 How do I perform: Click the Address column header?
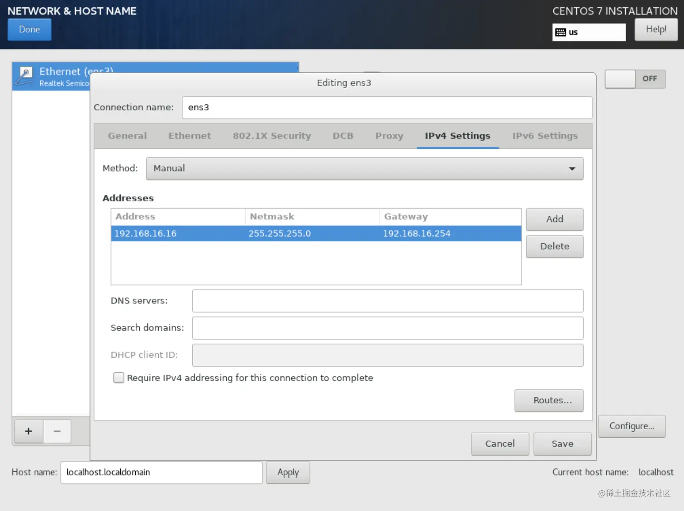click(x=178, y=217)
